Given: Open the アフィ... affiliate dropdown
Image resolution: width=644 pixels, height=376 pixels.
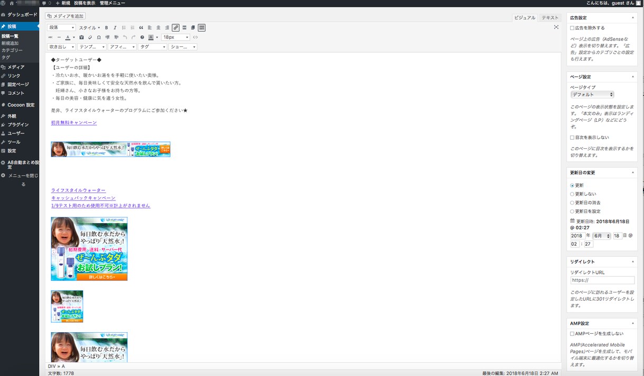Looking at the screenshot, I should (122, 47).
